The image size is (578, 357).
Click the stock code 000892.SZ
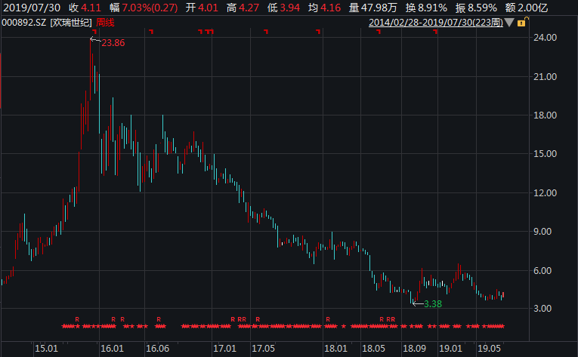pos(24,23)
